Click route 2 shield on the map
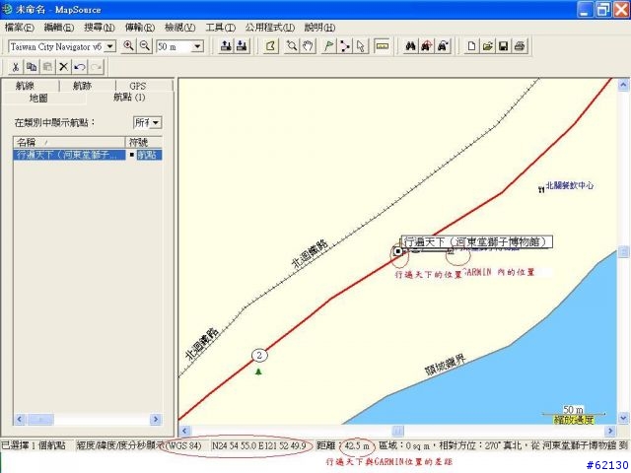This screenshot has width=631, height=473. click(259, 355)
